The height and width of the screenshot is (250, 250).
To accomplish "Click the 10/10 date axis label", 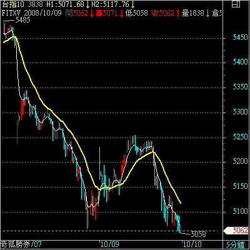I will (192, 244).
